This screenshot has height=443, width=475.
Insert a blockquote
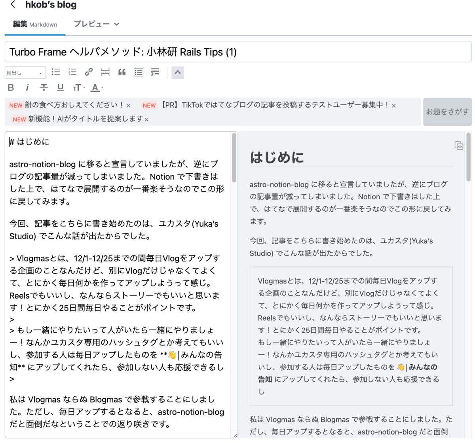coord(122,72)
